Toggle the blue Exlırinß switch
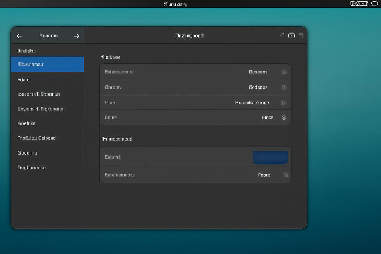The image size is (381, 254). click(x=270, y=157)
